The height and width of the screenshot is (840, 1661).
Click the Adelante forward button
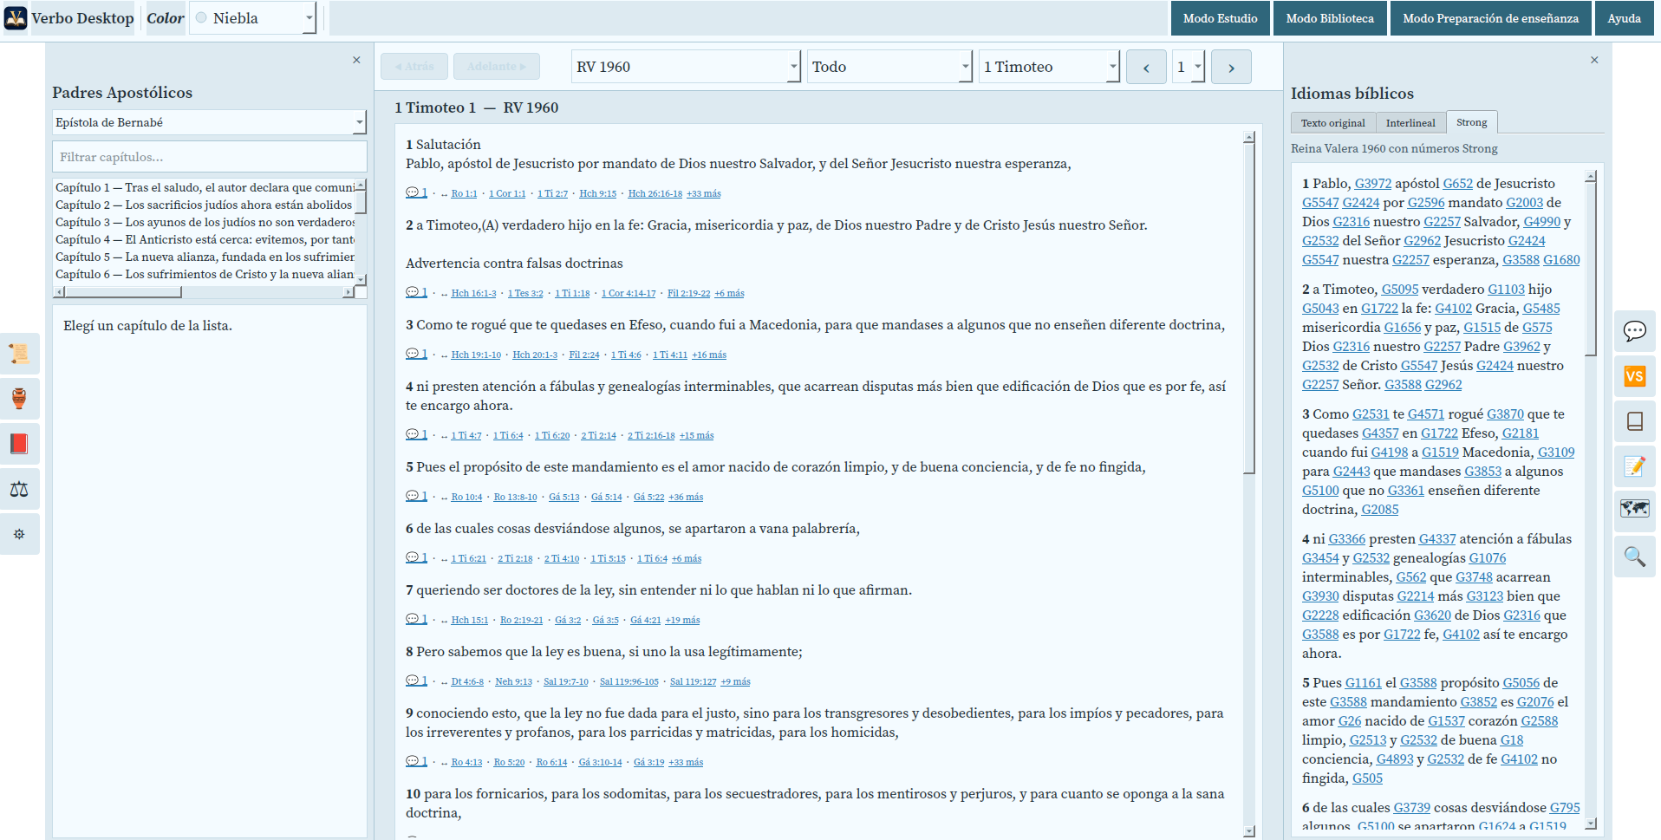pyautogui.click(x=496, y=67)
